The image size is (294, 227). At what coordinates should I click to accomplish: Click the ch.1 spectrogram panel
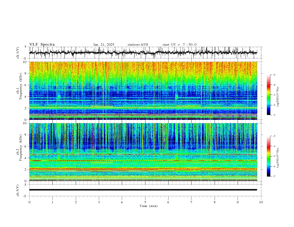pos(143,91)
